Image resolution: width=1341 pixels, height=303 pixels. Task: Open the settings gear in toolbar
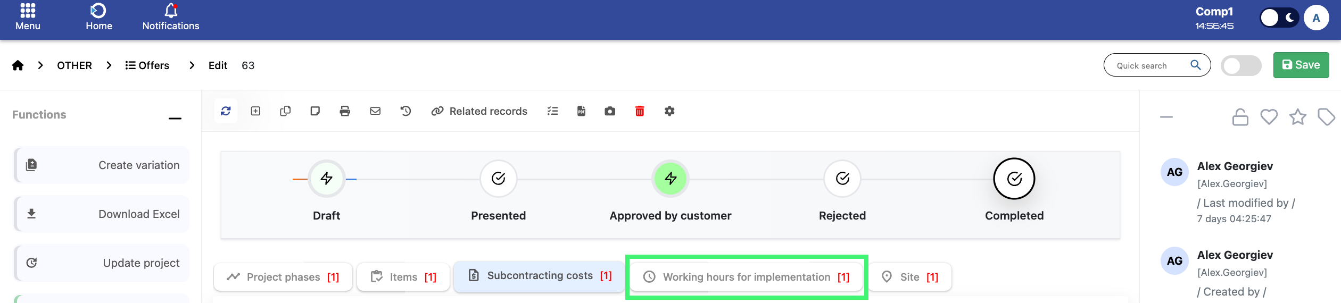[669, 111]
